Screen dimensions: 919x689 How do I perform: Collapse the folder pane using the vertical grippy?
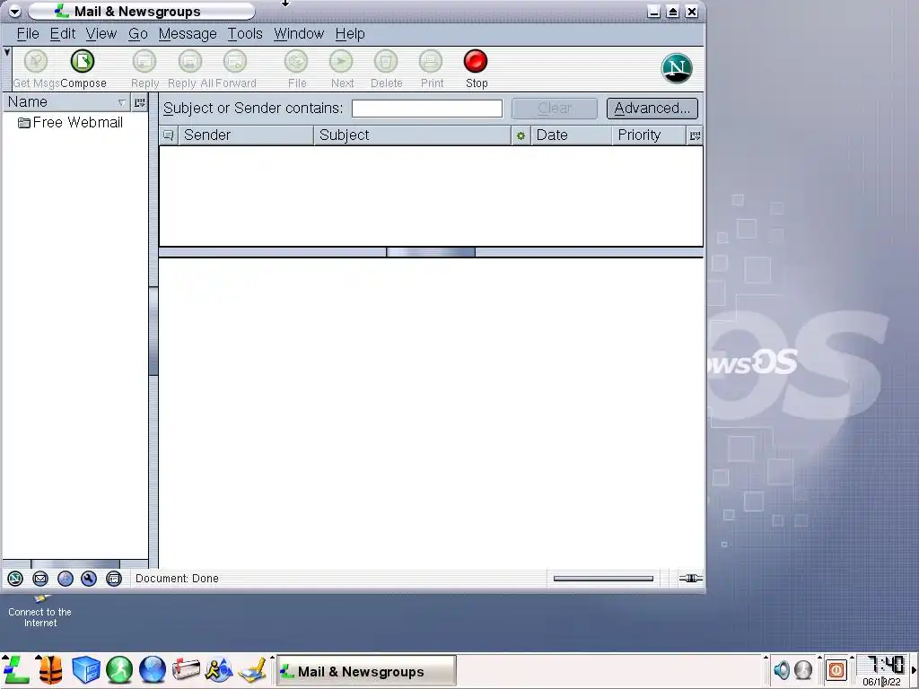tap(153, 331)
